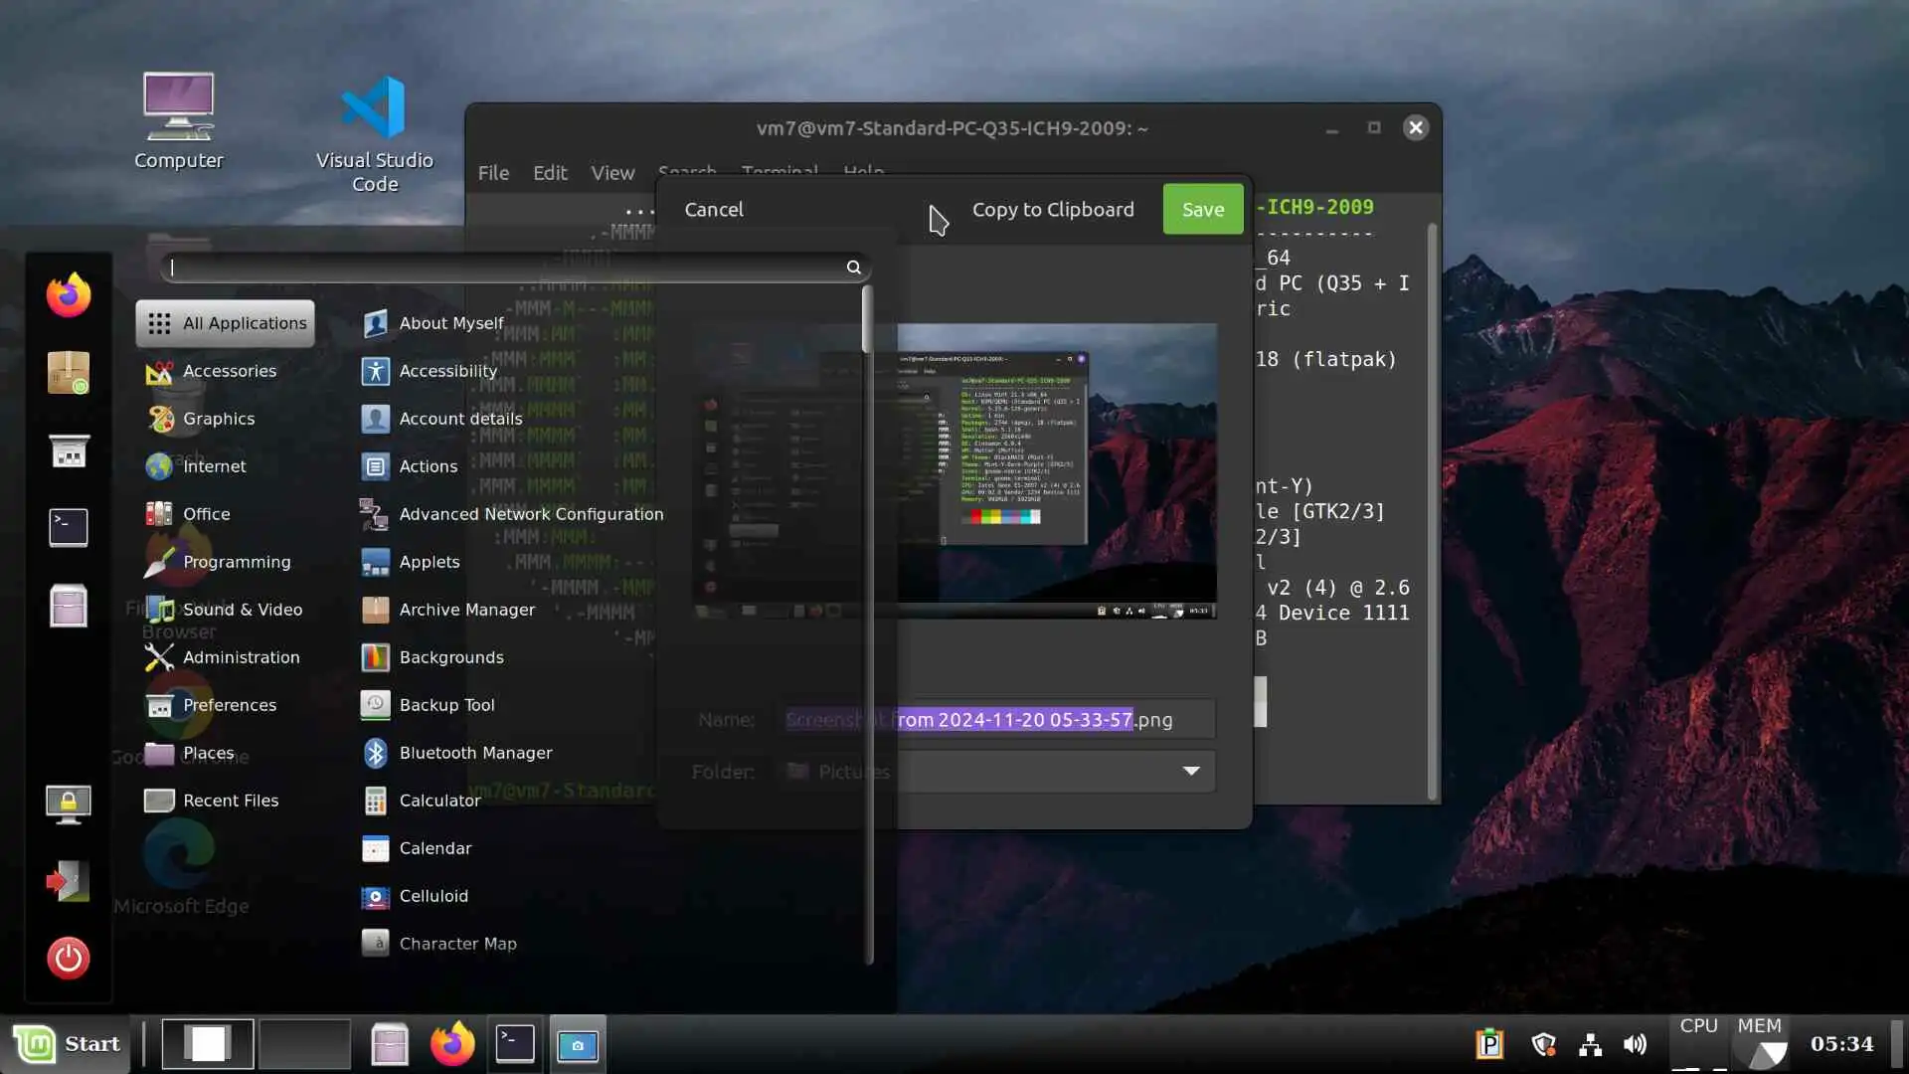This screenshot has height=1074, width=1909.
Task: Open the network icon in system tray
Action: [x=1590, y=1044]
